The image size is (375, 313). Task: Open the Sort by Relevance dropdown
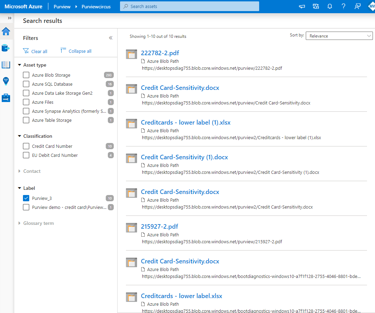pos(339,36)
